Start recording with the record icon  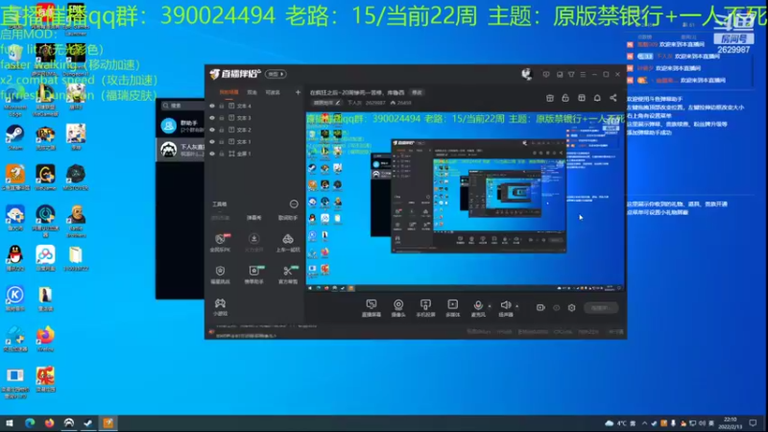[540, 307]
